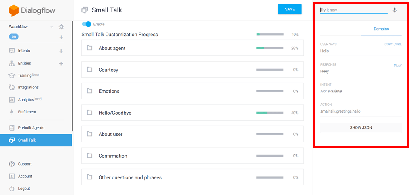Click the Dialogflow logo
The width and height of the screenshot is (409, 195).
click(32, 11)
